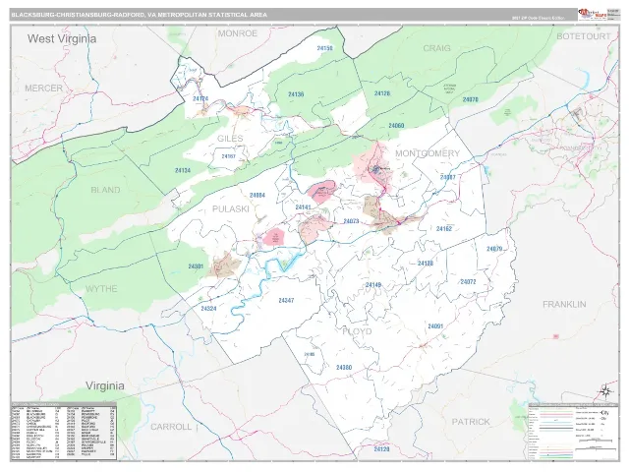Select the FRANKLIN county label

coord(564,305)
